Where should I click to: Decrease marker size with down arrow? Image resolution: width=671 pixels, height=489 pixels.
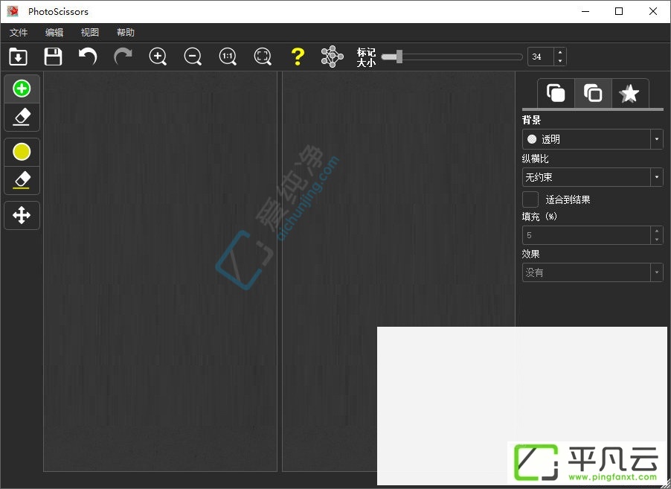click(560, 61)
